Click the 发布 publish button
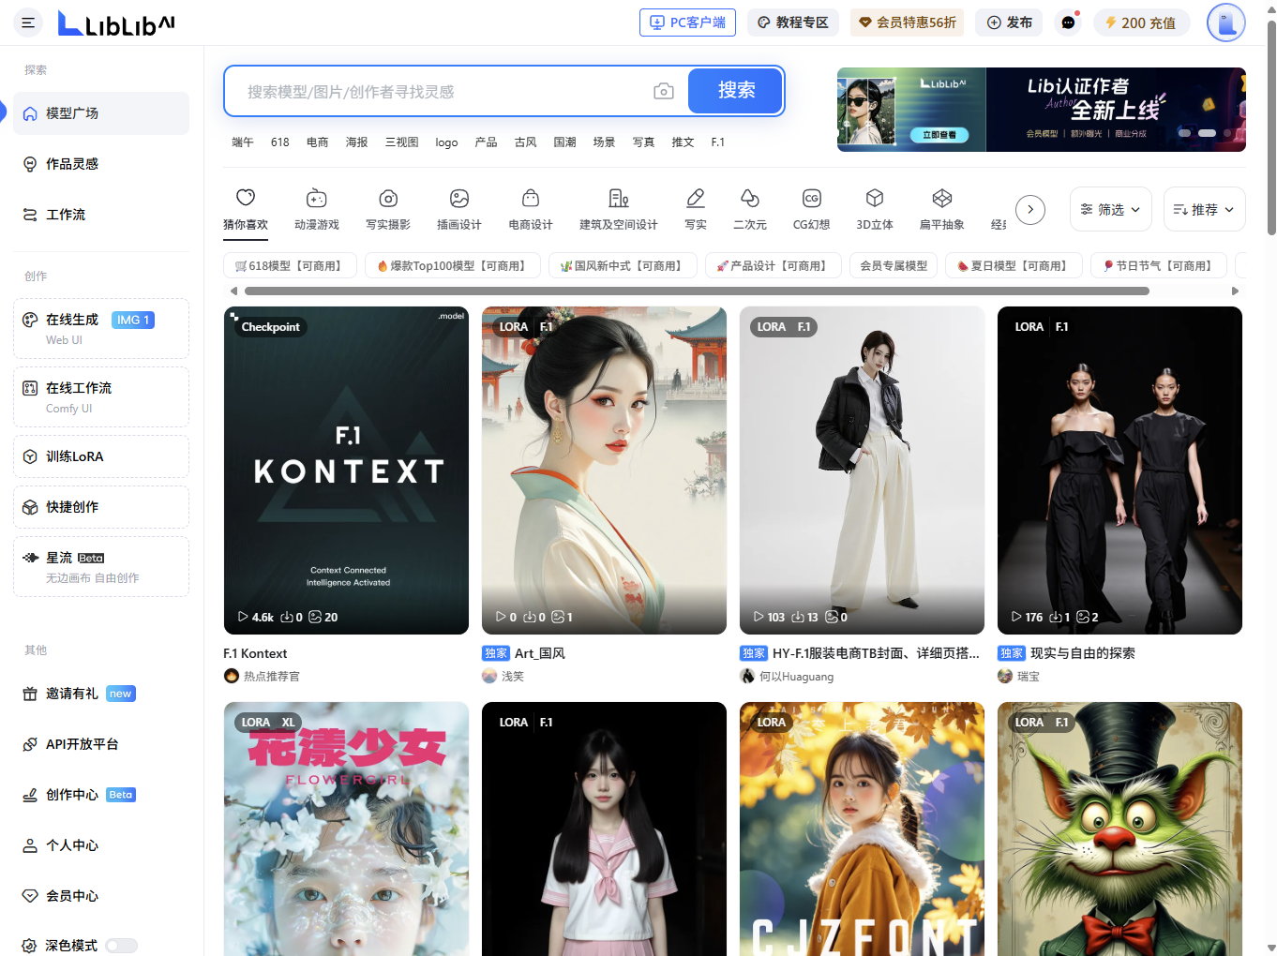 click(1010, 22)
